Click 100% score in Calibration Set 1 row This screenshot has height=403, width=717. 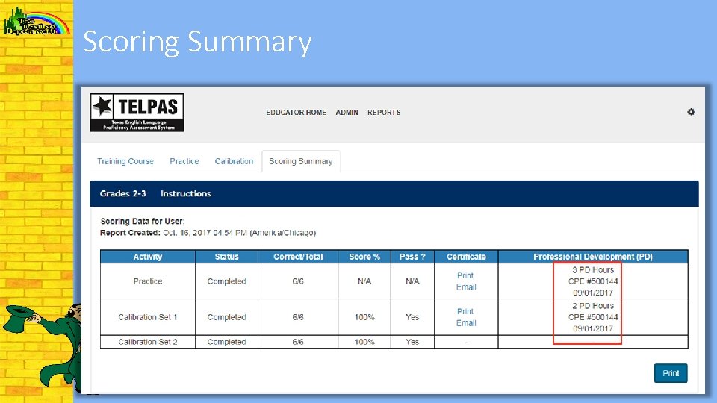click(364, 317)
